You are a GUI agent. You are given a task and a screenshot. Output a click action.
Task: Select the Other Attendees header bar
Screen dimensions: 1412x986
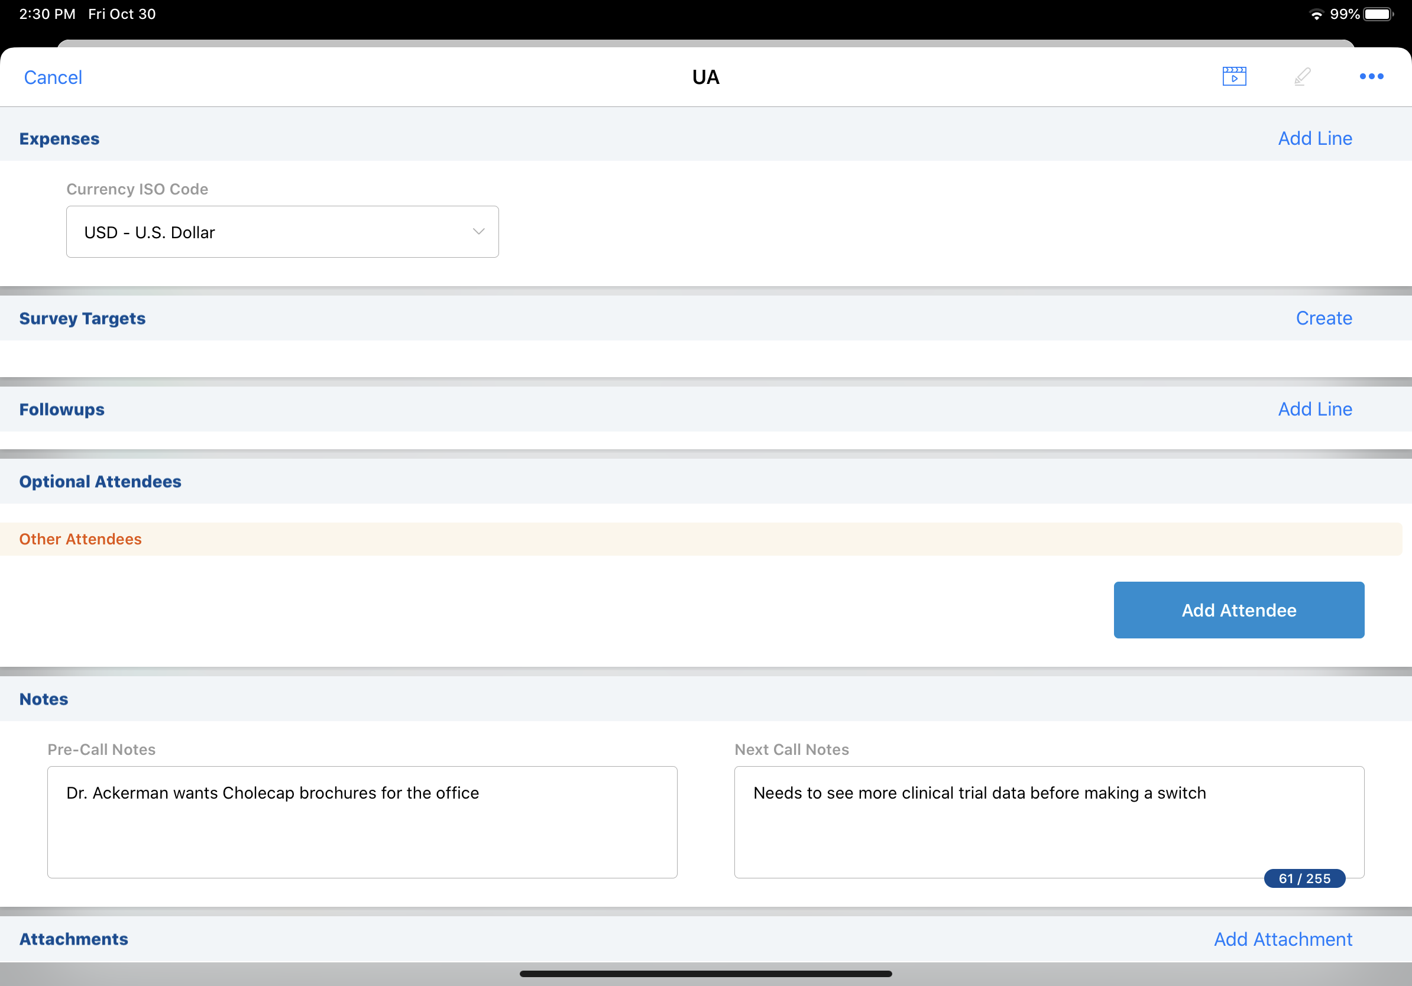[x=701, y=539]
